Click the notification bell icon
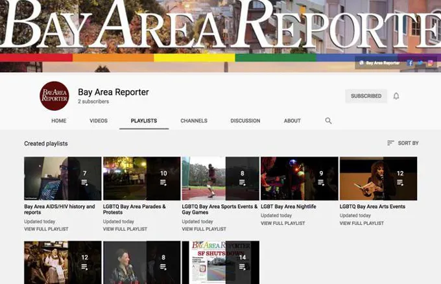 (x=396, y=96)
